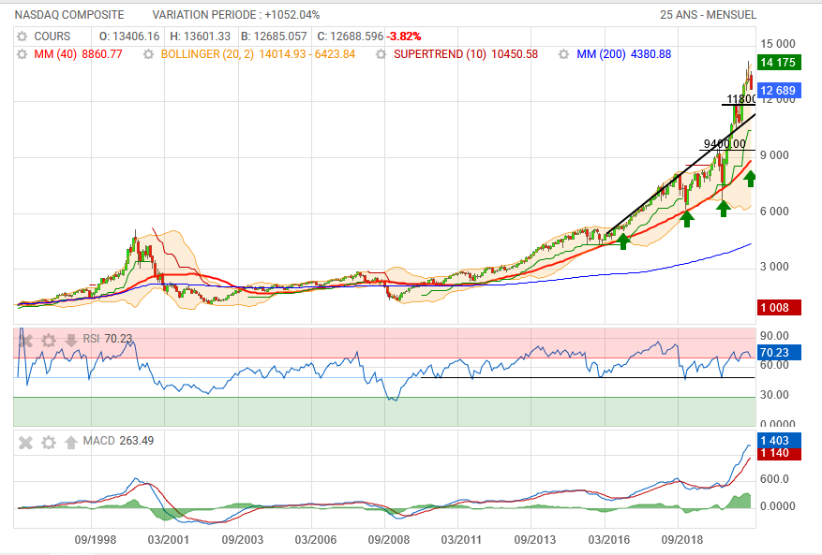Click the -3.82% change value
822x555 pixels.
tap(404, 37)
